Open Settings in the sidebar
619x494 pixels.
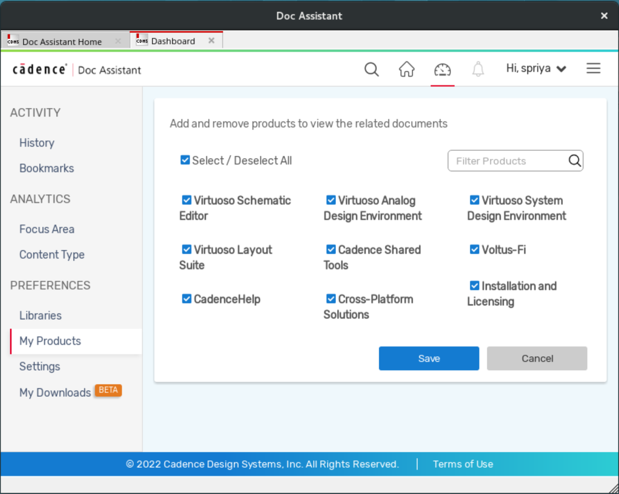pyautogui.click(x=40, y=367)
